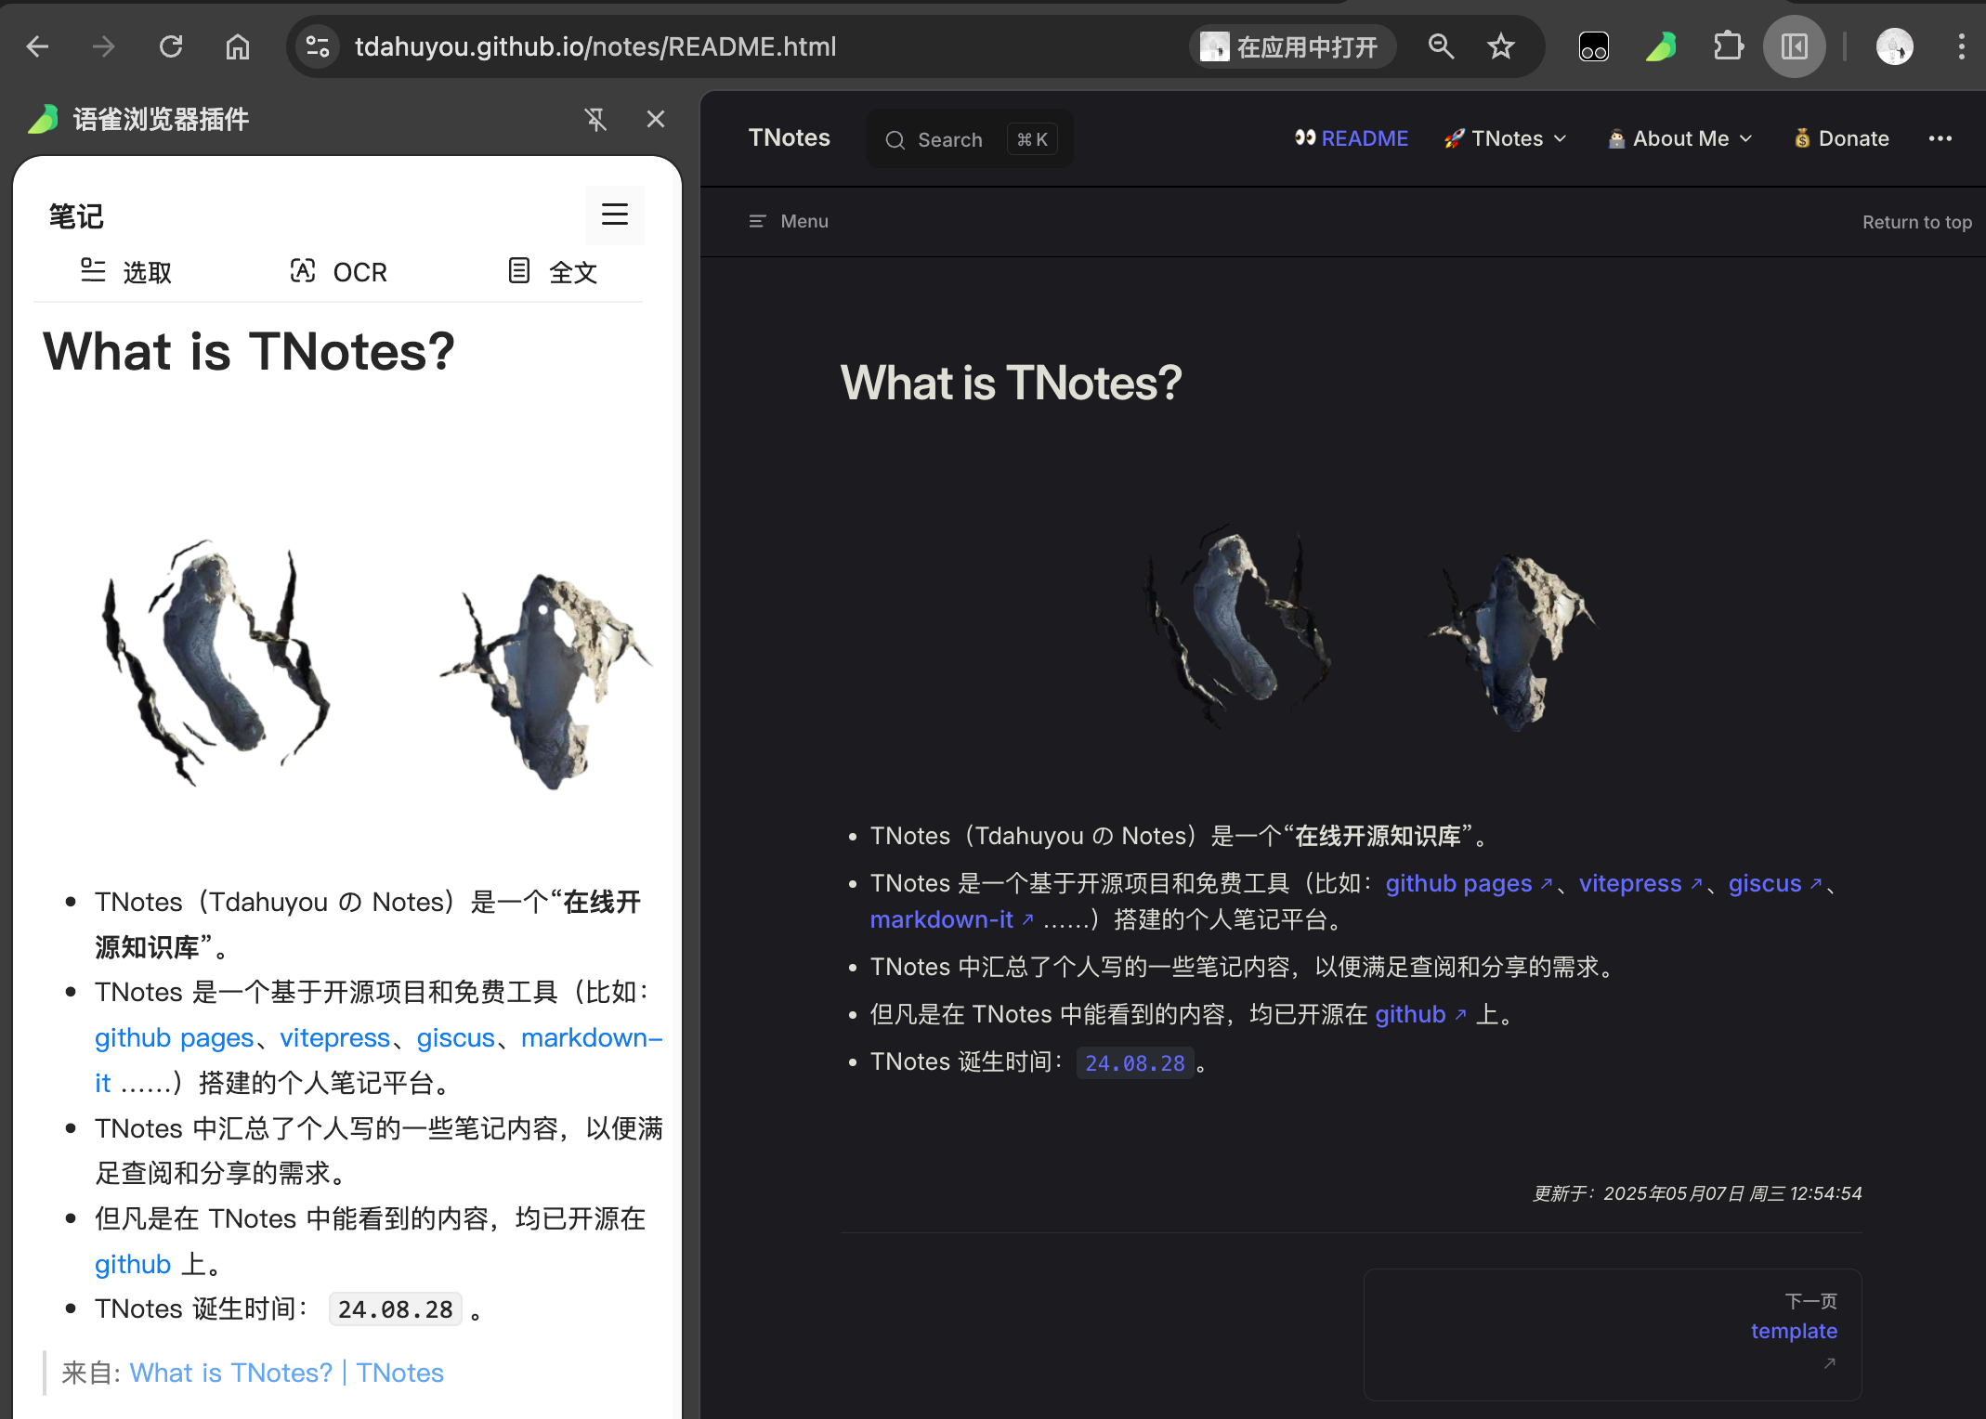Image resolution: width=1986 pixels, height=1419 pixels.
Task: Open the Menu sidebar toggle
Action: click(x=789, y=221)
